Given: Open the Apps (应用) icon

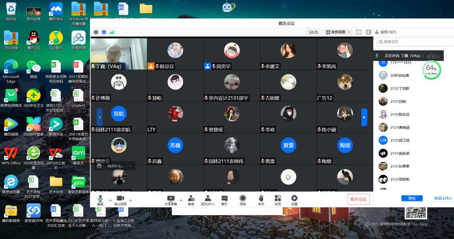Looking at the screenshot, I should (278, 199).
